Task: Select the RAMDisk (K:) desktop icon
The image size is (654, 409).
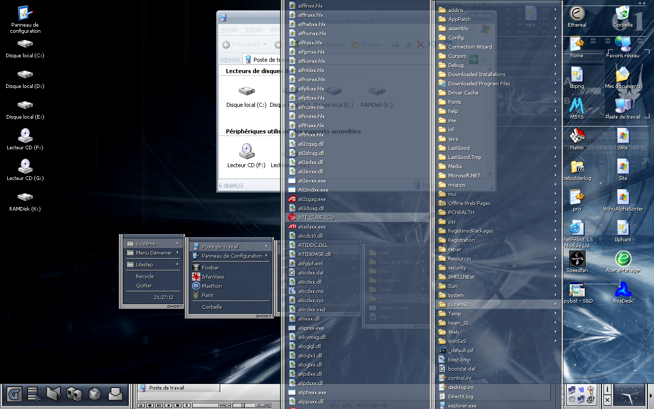Action: 25,200
